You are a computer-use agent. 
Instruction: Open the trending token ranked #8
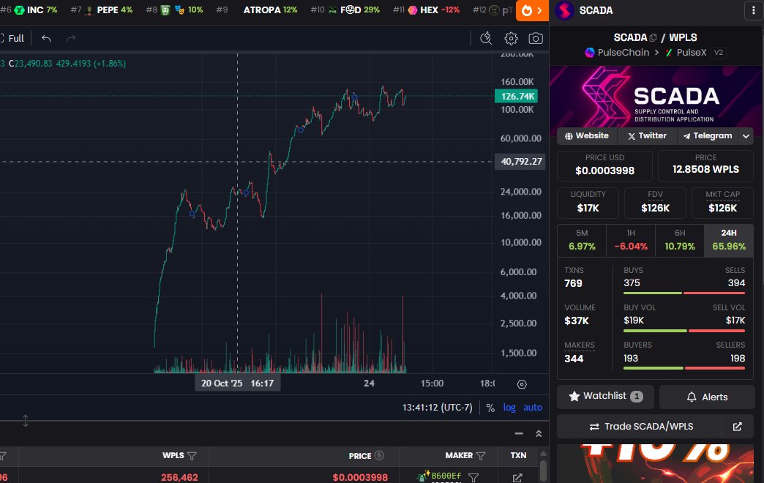point(174,10)
